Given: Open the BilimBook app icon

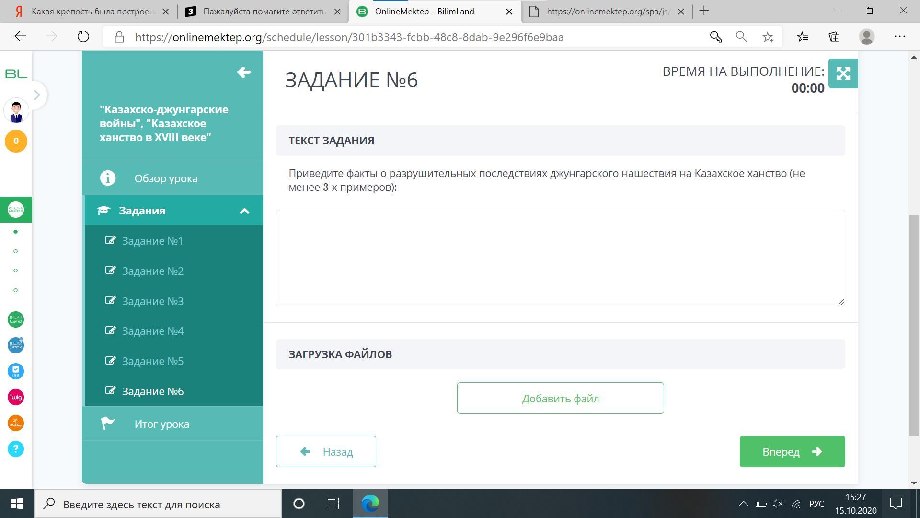Looking at the screenshot, I should click(16, 345).
